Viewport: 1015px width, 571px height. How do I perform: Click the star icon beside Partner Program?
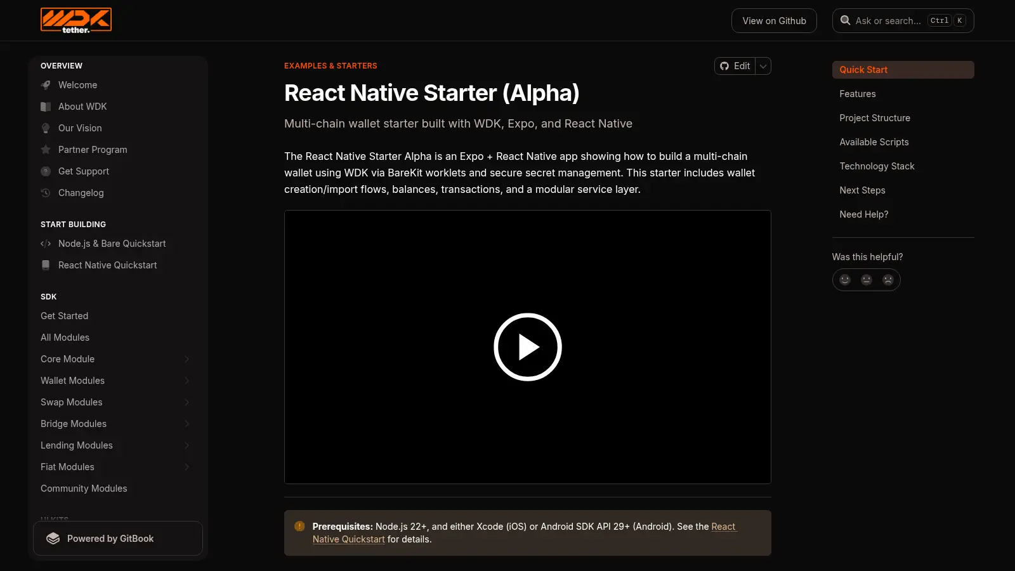click(46, 150)
